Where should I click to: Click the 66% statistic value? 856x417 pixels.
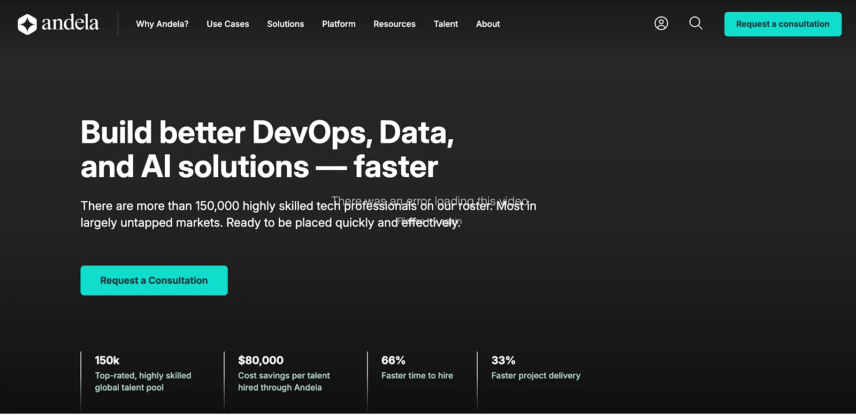coord(393,360)
